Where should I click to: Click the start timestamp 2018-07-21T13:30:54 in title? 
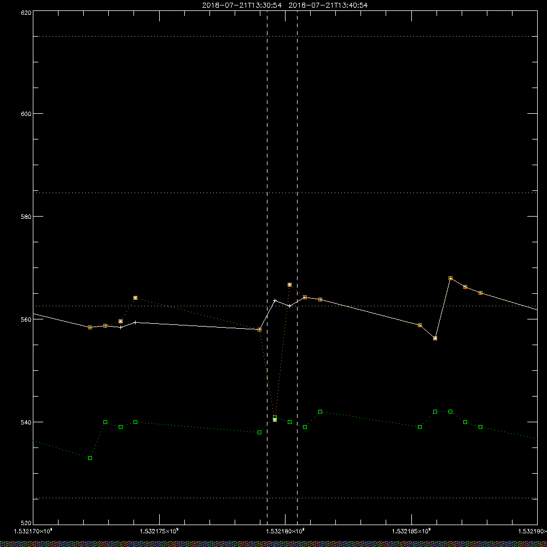pos(242,5)
